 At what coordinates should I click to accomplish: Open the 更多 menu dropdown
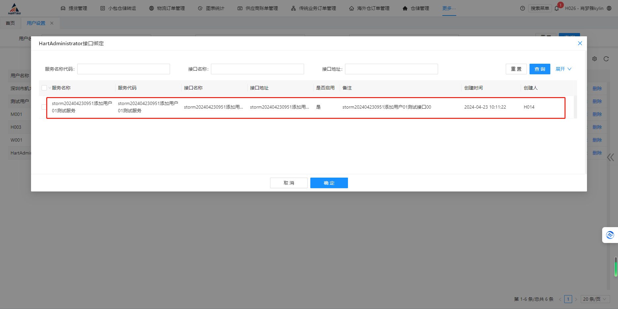pos(449,8)
